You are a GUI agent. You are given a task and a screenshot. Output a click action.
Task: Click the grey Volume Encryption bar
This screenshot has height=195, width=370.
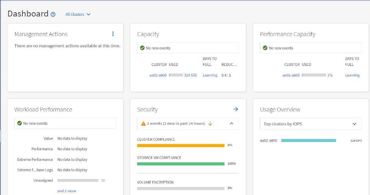(x=181, y=188)
